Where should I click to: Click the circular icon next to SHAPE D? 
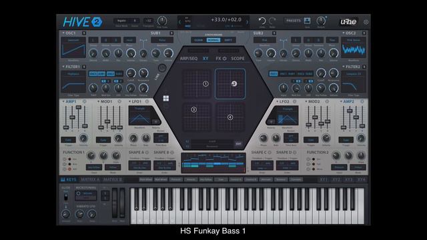[295, 153]
